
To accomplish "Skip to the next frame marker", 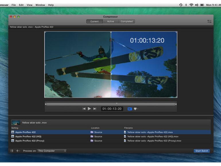I will pyautogui.click(x=95, y=109).
